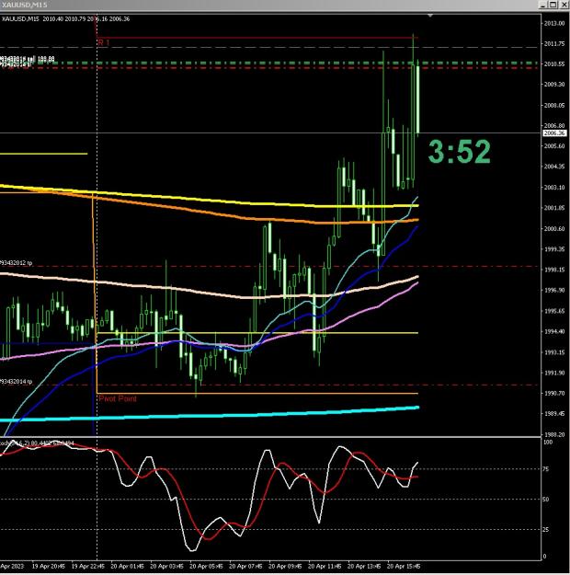Click the '19 Apr 20:45' time axis label

(49, 566)
